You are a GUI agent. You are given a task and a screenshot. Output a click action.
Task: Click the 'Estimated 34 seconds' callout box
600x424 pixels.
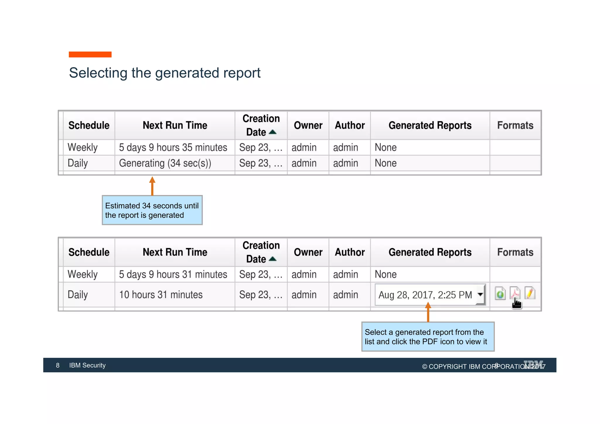[x=152, y=210]
